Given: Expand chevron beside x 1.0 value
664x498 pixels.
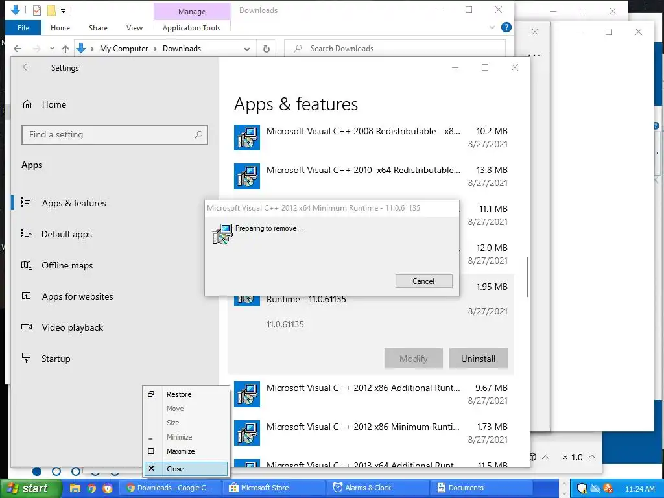Looking at the screenshot, I should pyautogui.click(x=592, y=457).
